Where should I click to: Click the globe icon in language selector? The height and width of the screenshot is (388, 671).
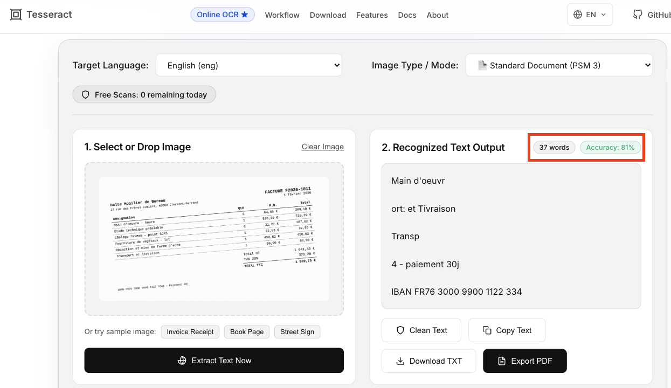(x=578, y=15)
